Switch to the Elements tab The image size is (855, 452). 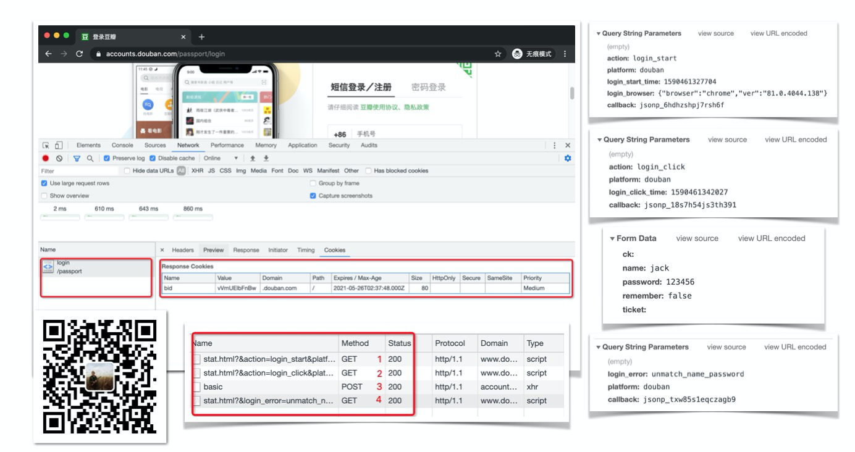tap(88, 145)
